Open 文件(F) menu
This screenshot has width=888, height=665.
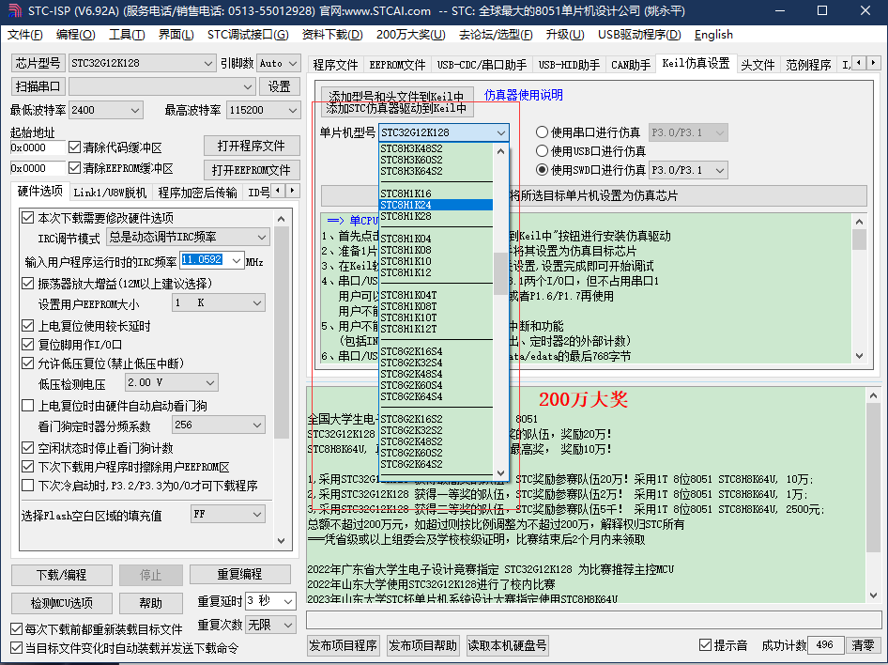pyautogui.click(x=25, y=35)
